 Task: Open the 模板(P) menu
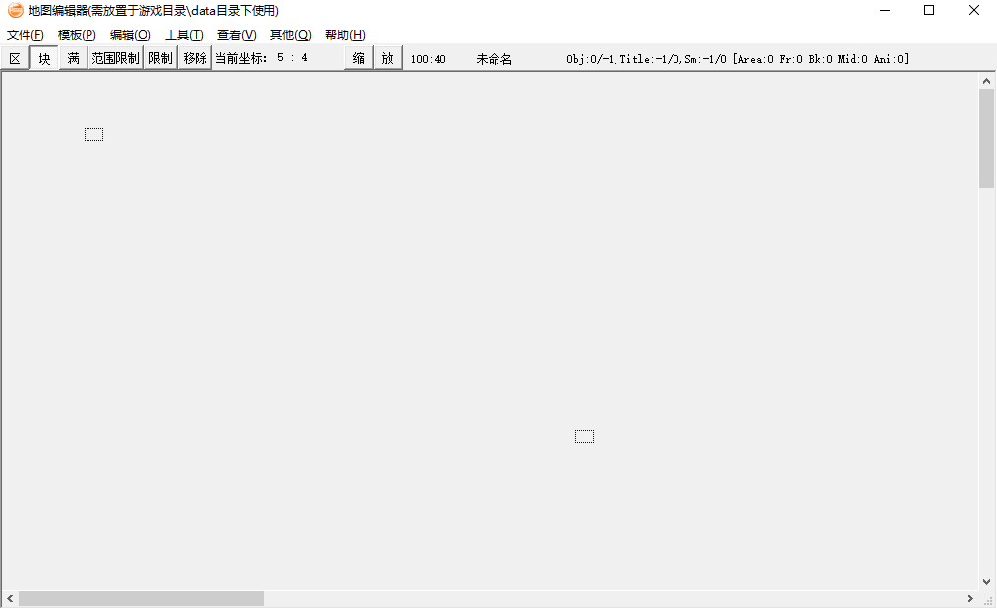[x=77, y=35]
